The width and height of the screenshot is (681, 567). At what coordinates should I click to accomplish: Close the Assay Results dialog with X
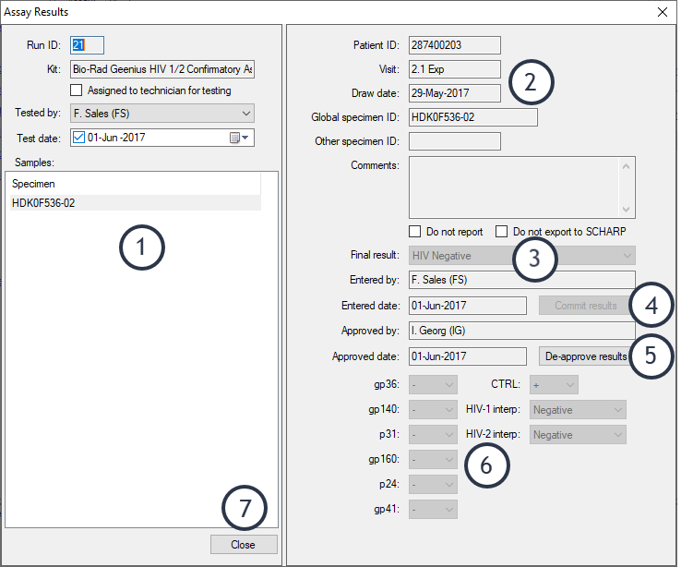coord(661,12)
